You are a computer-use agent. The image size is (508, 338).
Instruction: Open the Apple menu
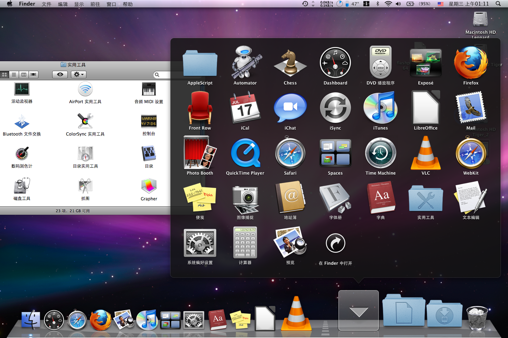click(10, 4)
